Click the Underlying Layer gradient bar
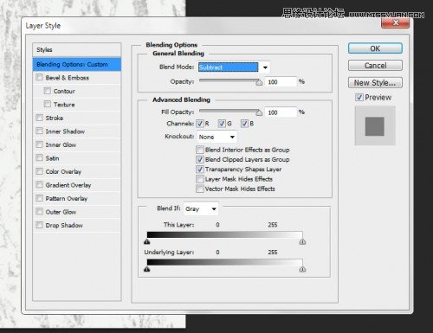 224,262
